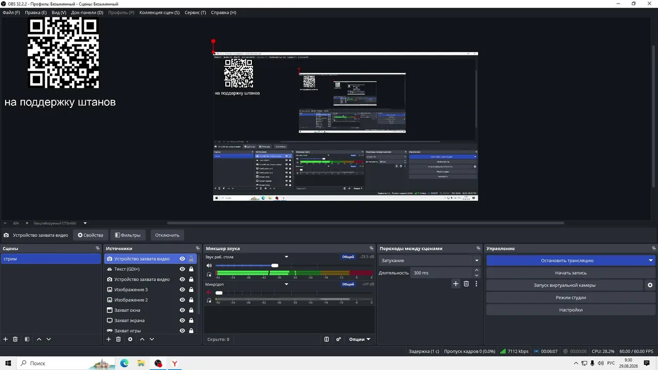The image size is (658, 370).
Task: Open Yandex Browser from the taskbar
Action: [175, 363]
